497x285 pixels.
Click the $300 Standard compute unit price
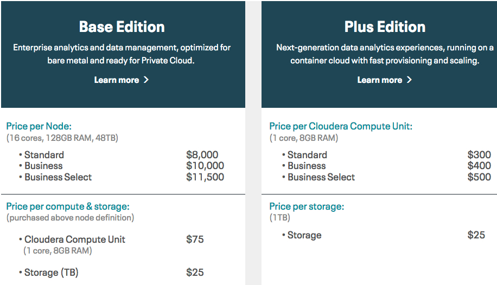pos(479,155)
